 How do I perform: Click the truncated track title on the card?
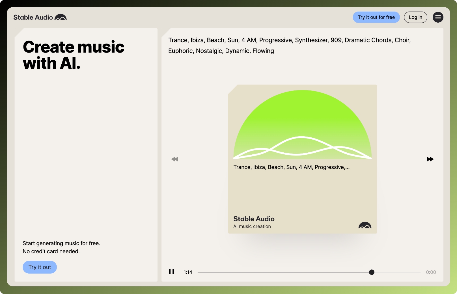click(x=291, y=167)
